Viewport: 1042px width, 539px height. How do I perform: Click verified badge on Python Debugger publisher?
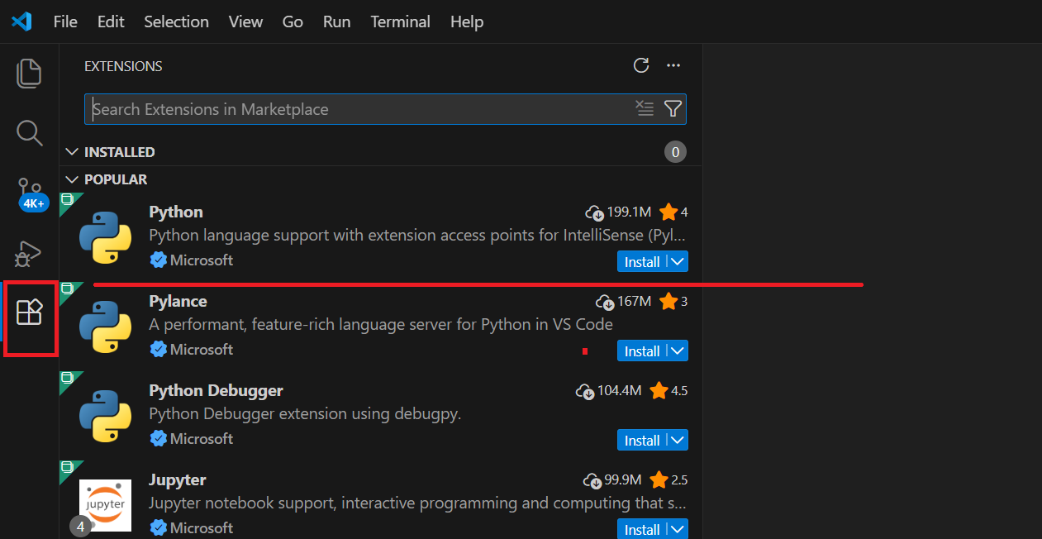click(x=158, y=439)
